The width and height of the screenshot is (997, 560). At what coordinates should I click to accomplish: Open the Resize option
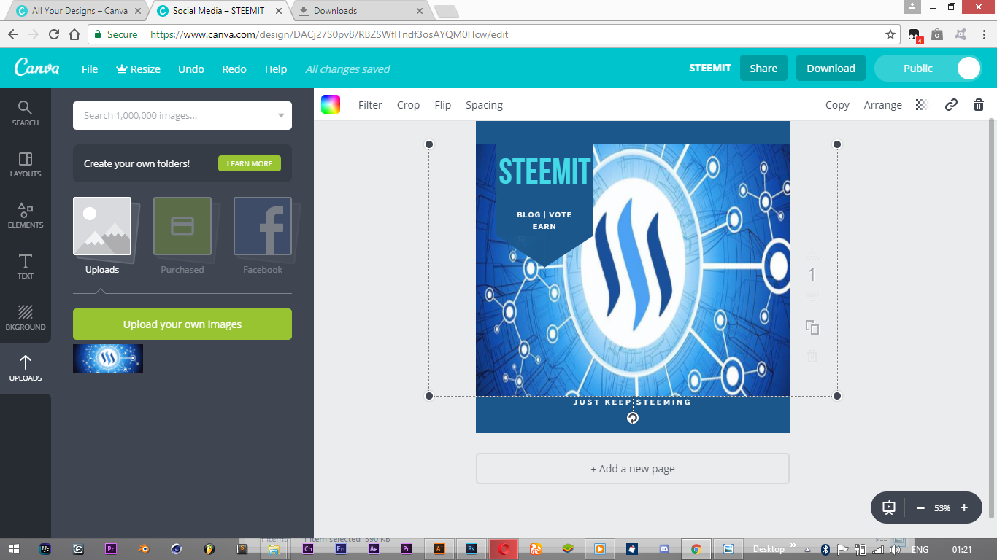point(138,69)
